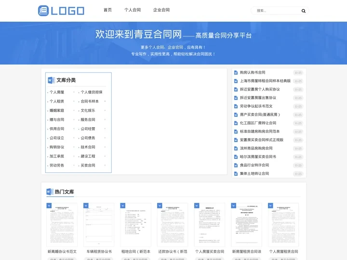Viewport: 347px width, 260px height.
Task: Select the 服务合同 category
Action: point(88,119)
